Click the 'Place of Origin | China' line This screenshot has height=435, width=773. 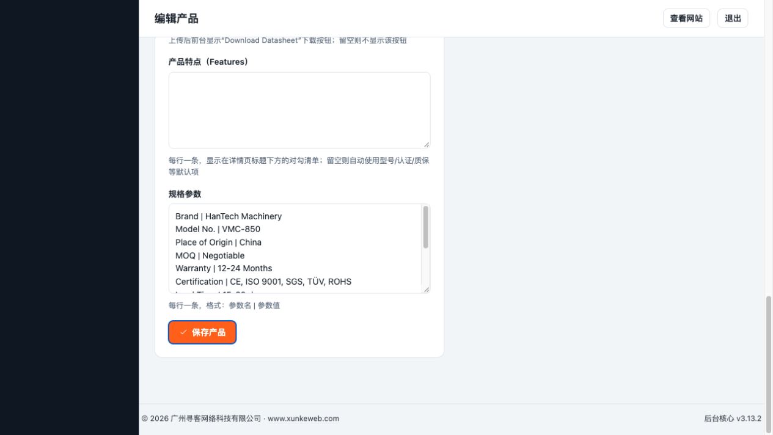pyautogui.click(x=218, y=243)
